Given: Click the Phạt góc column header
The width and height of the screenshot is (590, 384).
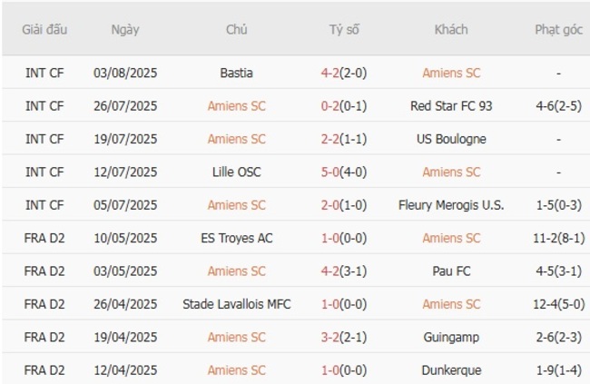Looking at the screenshot, I should click(x=558, y=29).
